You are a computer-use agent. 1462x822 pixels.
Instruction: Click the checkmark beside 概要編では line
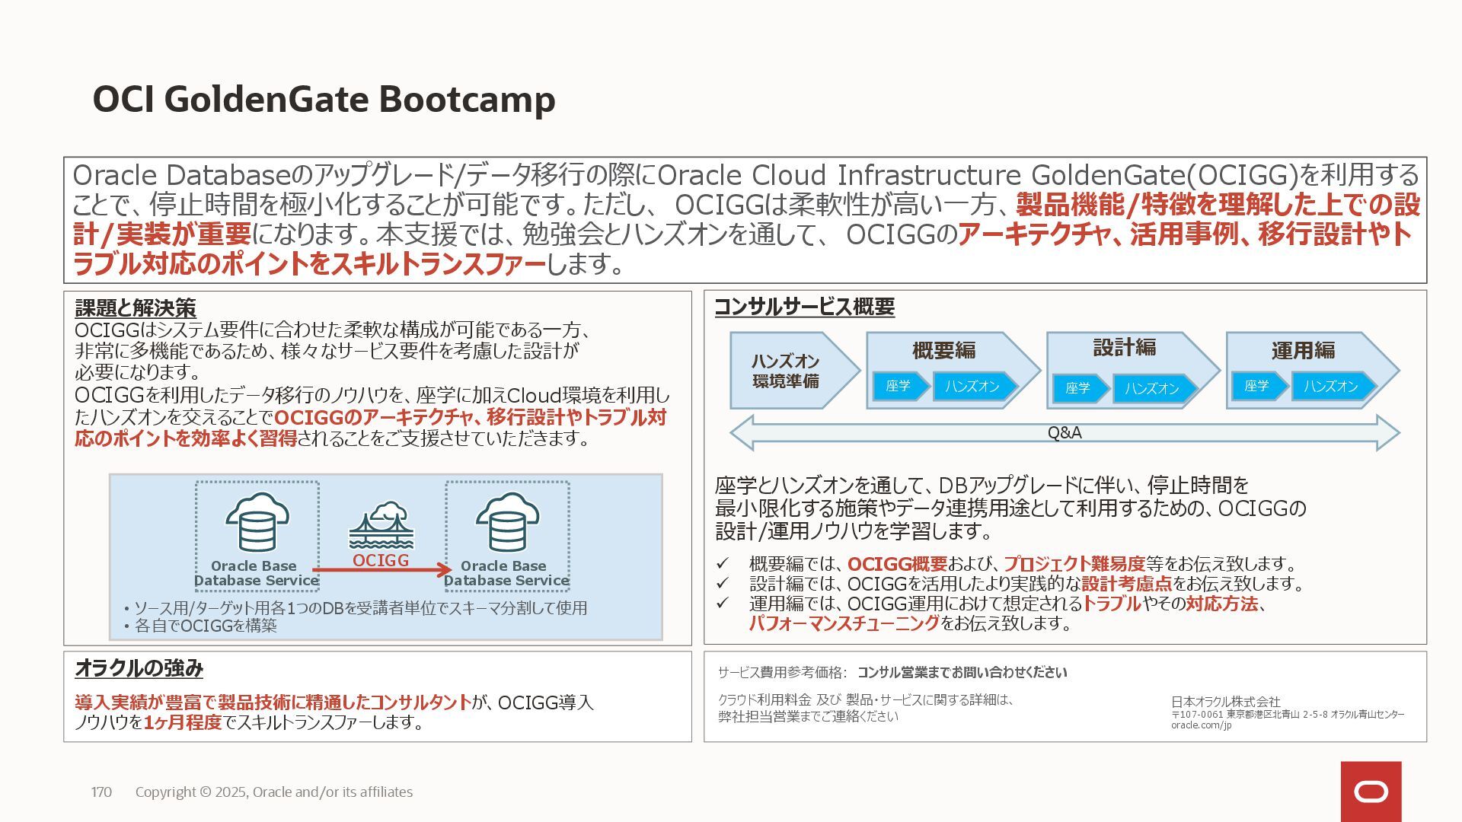coord(722,564)
